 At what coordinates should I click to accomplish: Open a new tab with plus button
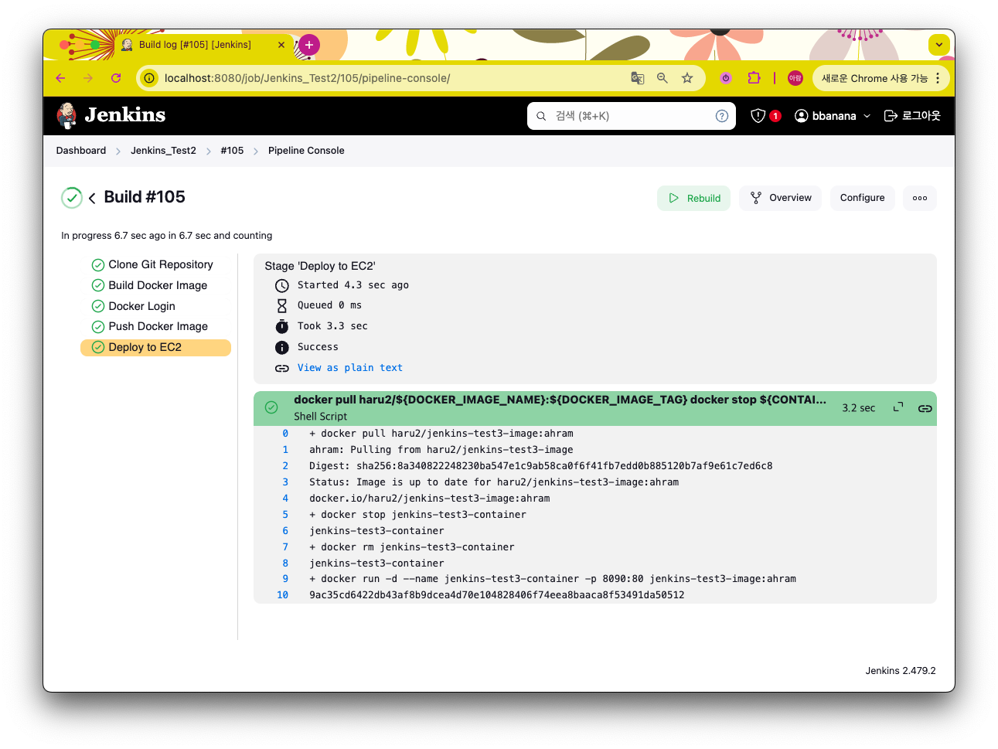308,45
